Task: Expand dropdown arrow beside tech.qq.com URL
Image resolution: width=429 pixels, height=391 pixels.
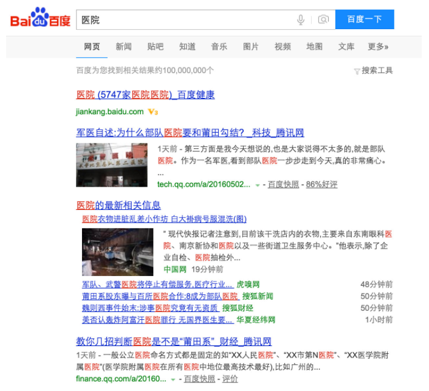Action: [x=258, y=185]
